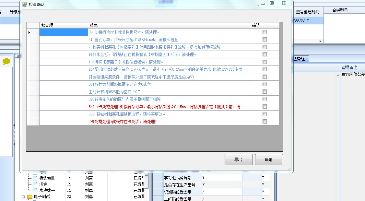
Task: Tick checkbox for 此板存在卡死项 row
Action: (x=265, y=122)
